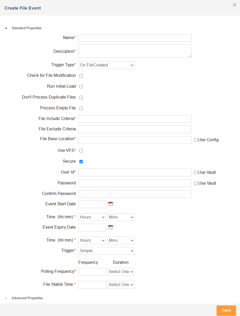Enable Use Config for File Base Location
The width and height of the screenshot is (240, 316).
coord(196,140)
